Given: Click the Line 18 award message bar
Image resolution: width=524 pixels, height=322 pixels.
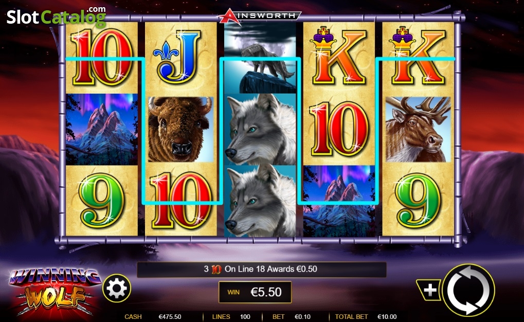Looking at the screenshot, I should [262, 269].
